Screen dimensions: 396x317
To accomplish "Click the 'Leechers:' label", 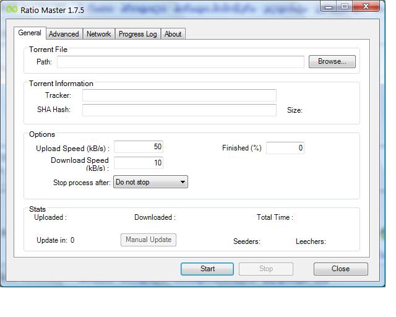I will coord(311,241).
